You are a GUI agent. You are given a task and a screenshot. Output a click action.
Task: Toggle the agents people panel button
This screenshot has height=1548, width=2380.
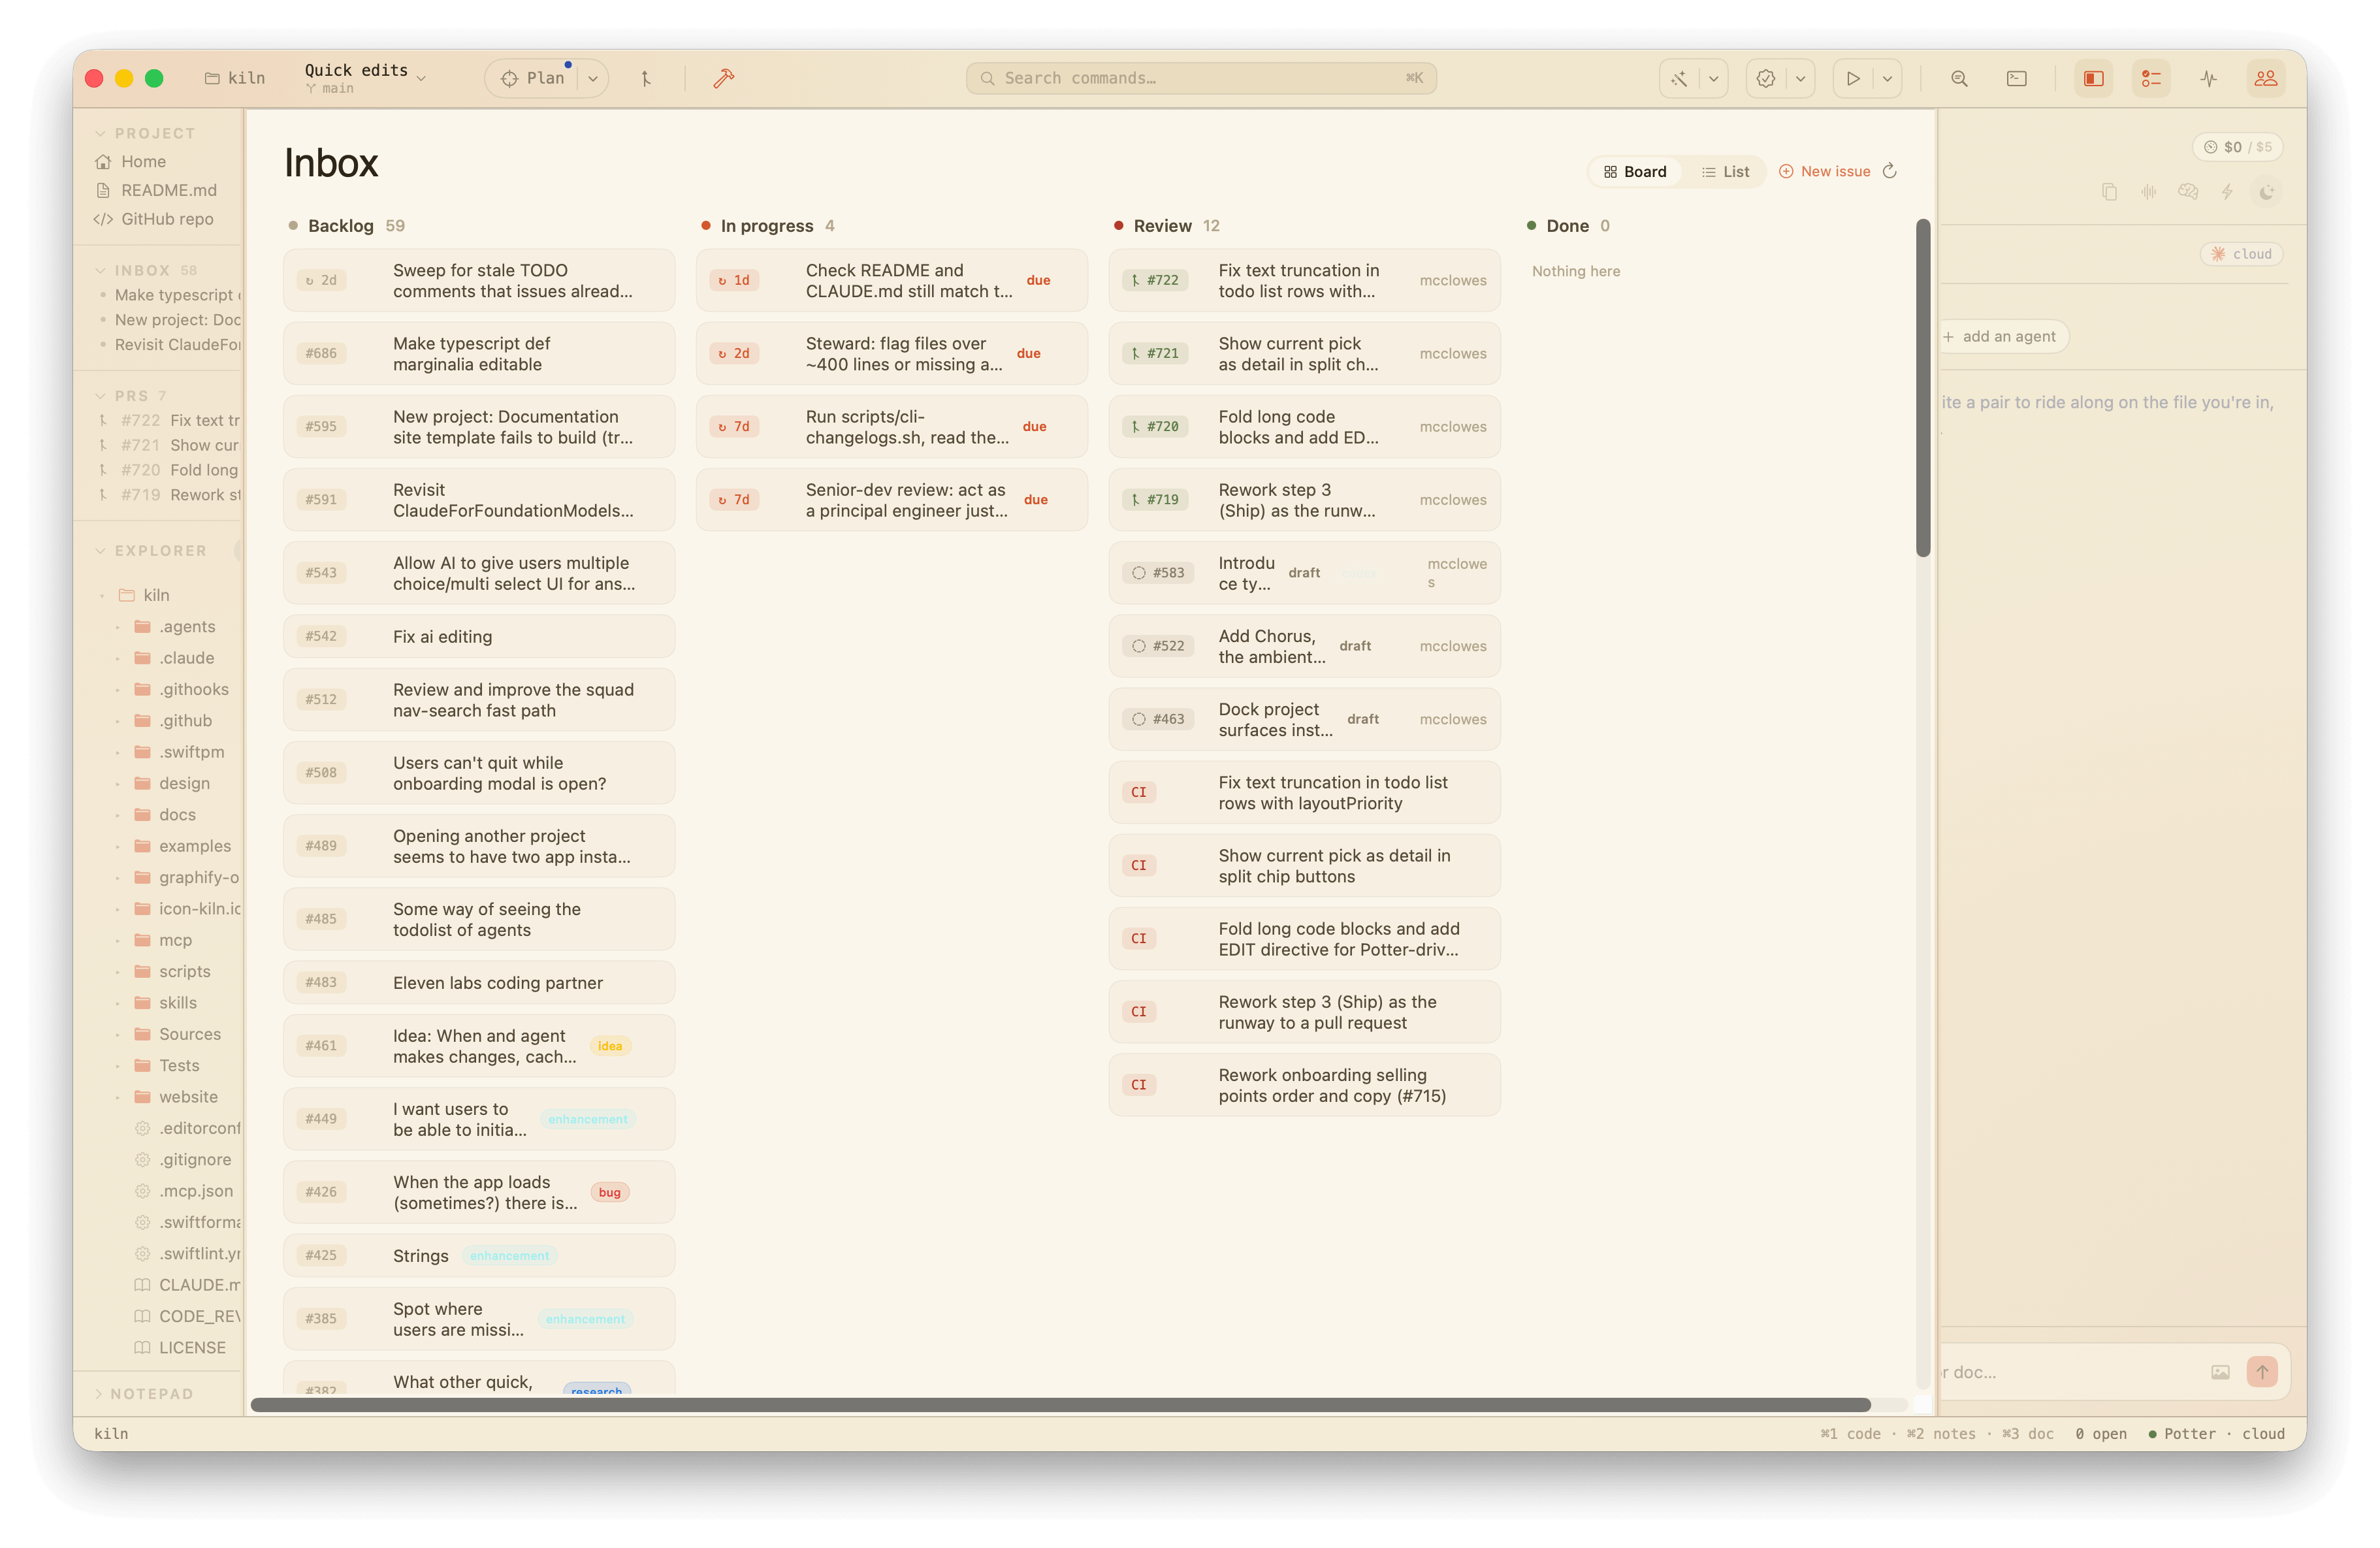tap(2265, 78)
